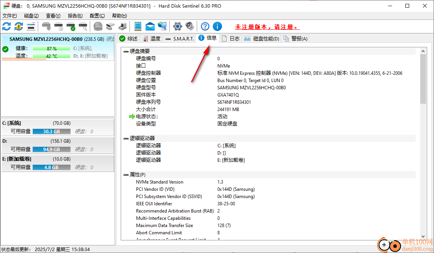This screenshot has width=434, height=253.
Task: Click the Abort Command Limit row label
Action: pyautogui.click(x=159, y=232)
